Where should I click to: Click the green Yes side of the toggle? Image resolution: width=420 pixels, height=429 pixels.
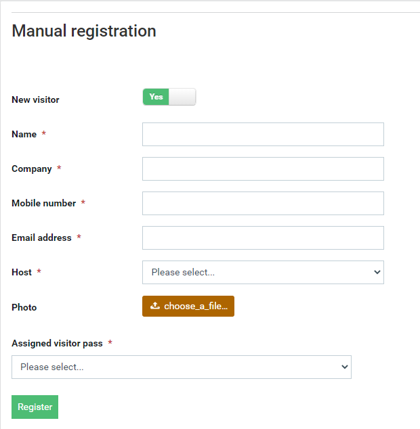(156, 97)
